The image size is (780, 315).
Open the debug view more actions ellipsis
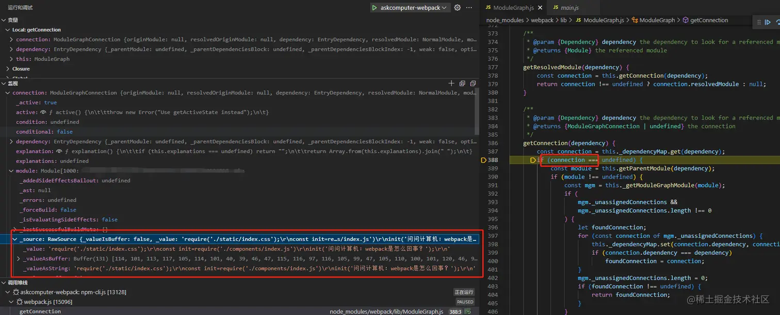point(469,8)
